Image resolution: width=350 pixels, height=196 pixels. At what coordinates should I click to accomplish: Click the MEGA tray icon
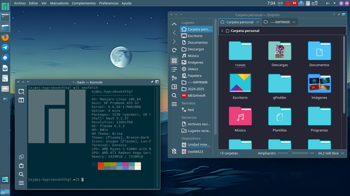[x=294, y=3]
